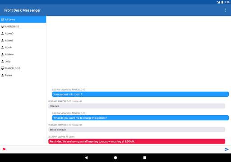Open the 'What do you want me to charge' message
Image resolution: width=231 pixels, height=162 pixels.
140,118
